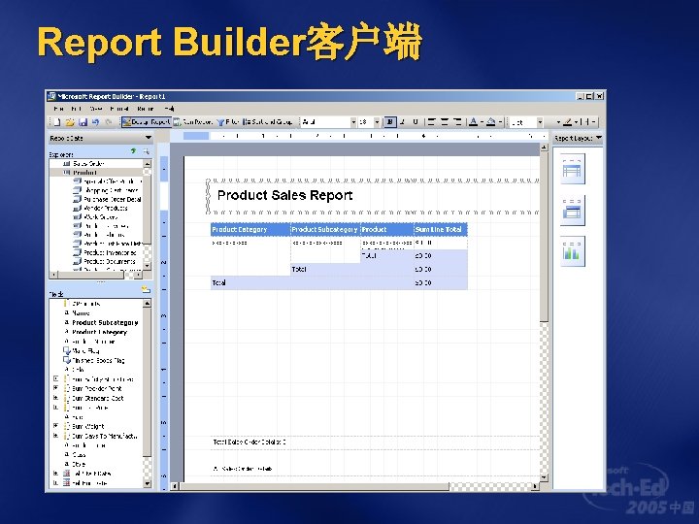Click the Product column header in table

point(387,229)
